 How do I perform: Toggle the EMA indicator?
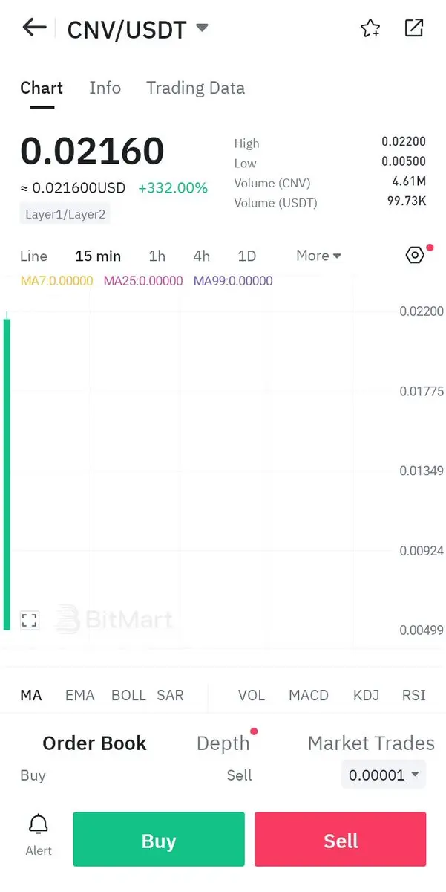tap(79, 695)
